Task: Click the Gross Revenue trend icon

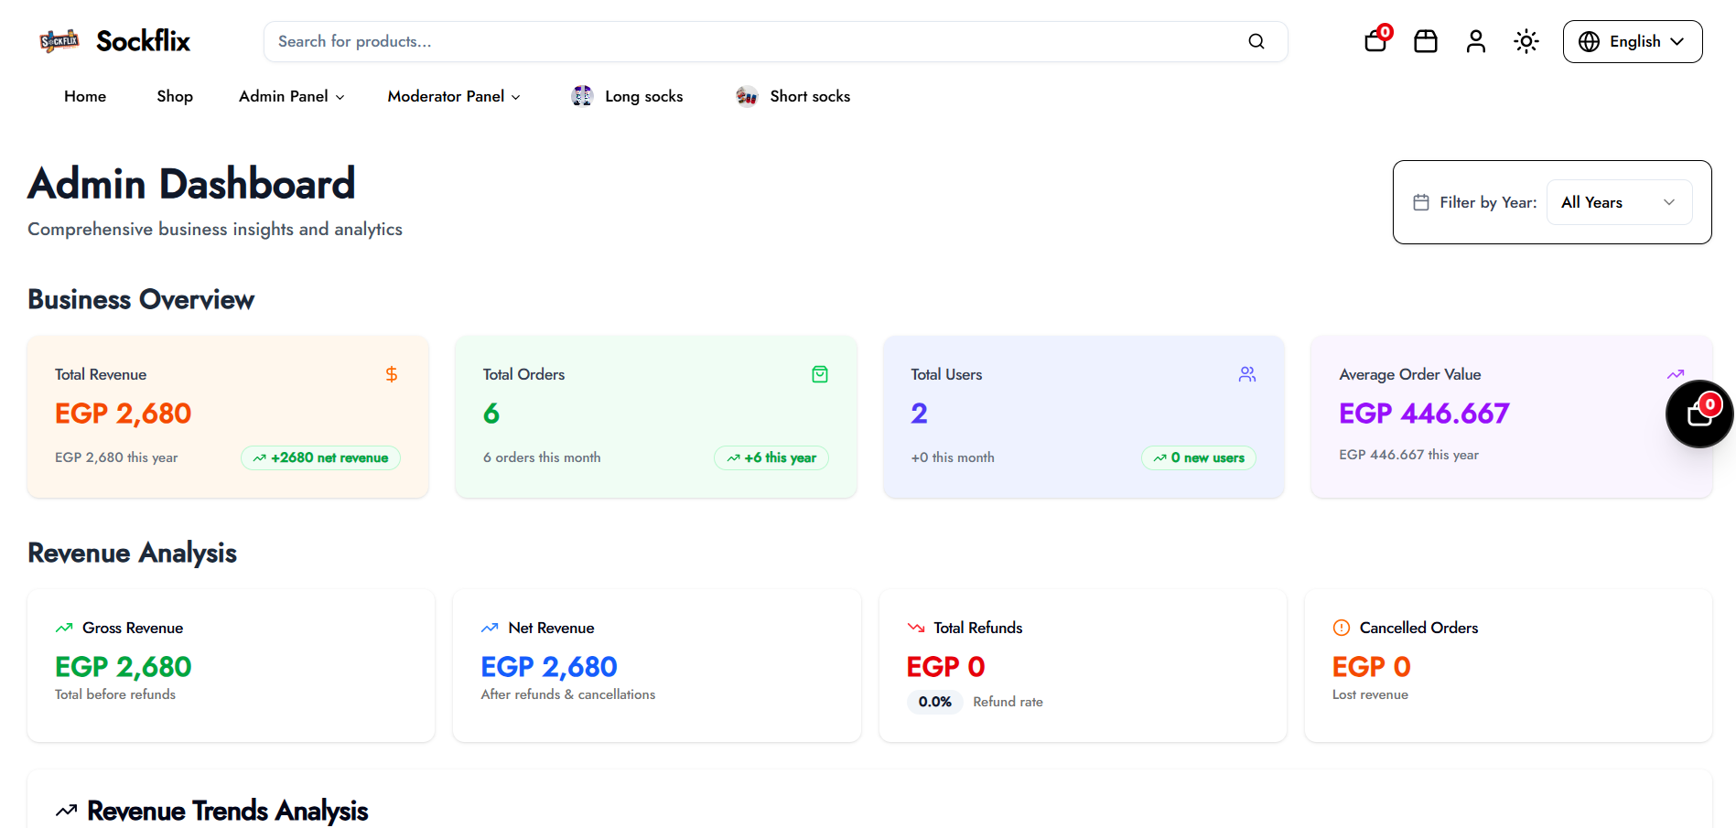Action: coord(64,628)
